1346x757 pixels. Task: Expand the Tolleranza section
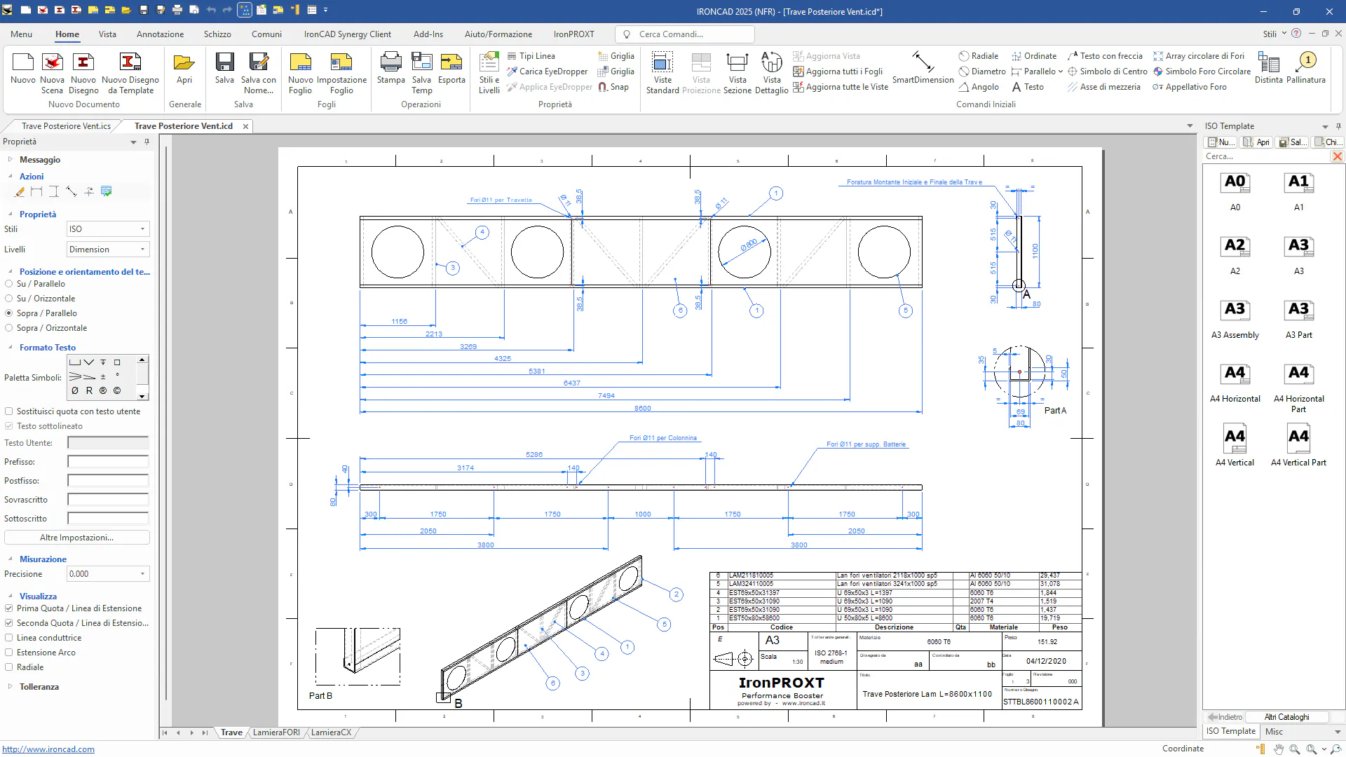coord(10,687)
